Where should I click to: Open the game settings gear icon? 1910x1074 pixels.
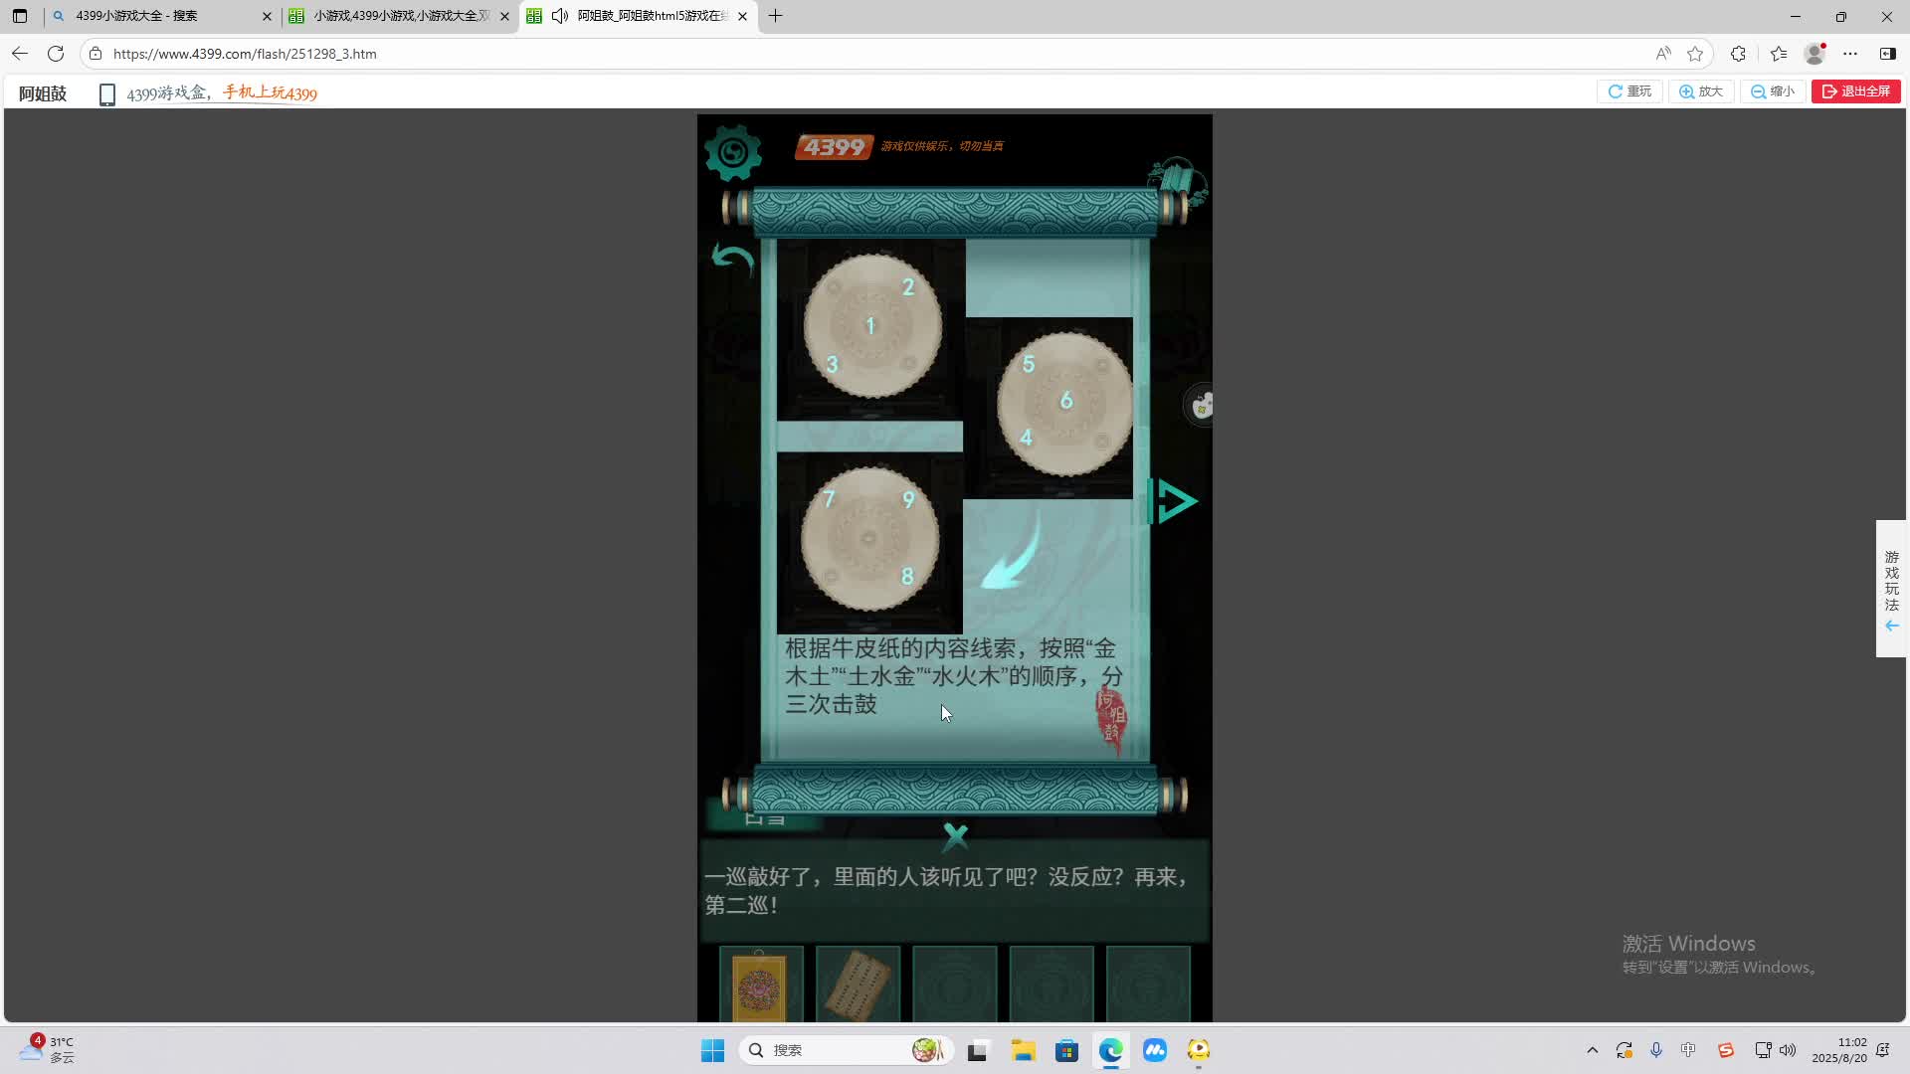(733, 152)
